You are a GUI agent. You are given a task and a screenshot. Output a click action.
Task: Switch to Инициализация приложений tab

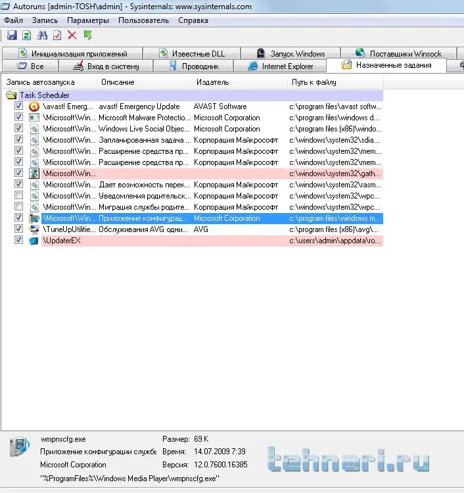click(72, 53)
